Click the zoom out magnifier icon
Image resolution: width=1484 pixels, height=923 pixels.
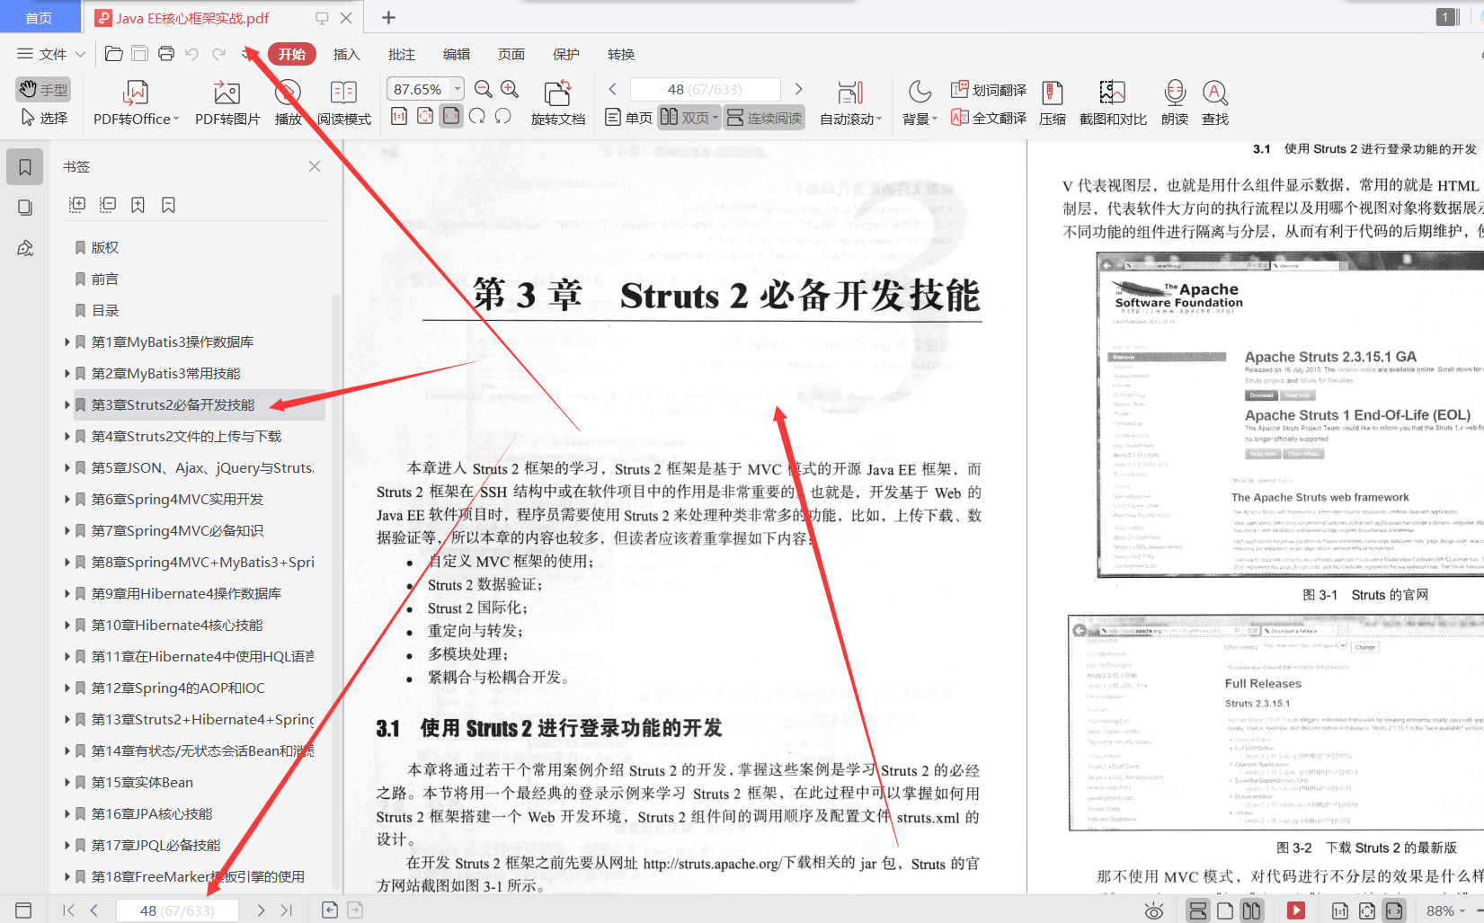click(483, 89)
